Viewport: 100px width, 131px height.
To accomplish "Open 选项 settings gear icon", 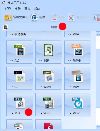I will click(34, 17).
